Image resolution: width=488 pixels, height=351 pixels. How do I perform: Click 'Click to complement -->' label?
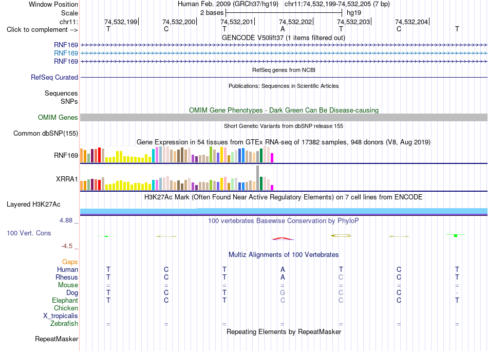point(42,30)
